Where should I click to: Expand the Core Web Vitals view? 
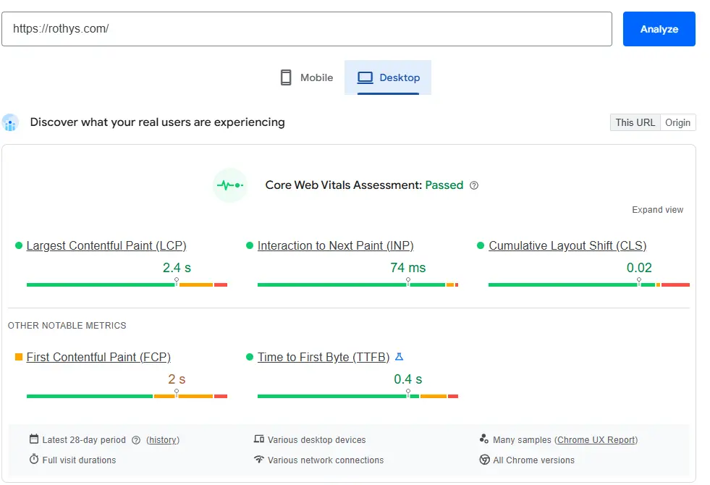(657, 210)
